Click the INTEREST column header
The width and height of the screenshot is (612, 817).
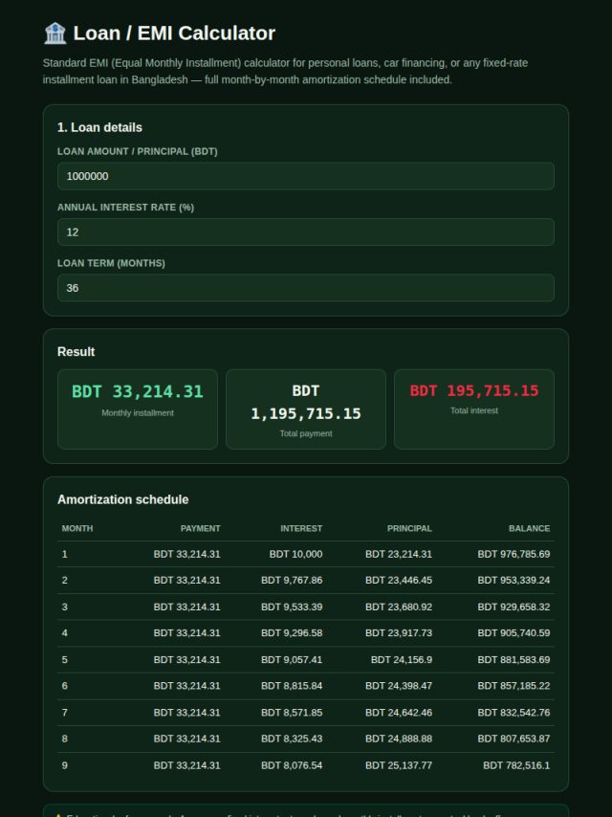[301, 528]
